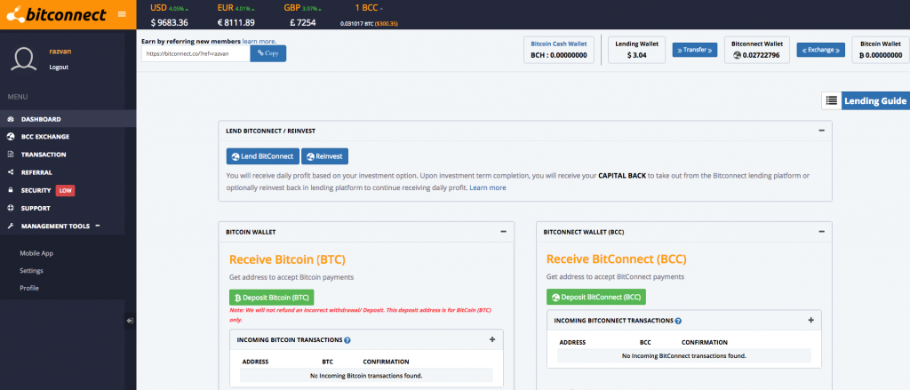This screenshot has height=390, width=910.
Task: Click the Logout link
Action: click(59, 67)
